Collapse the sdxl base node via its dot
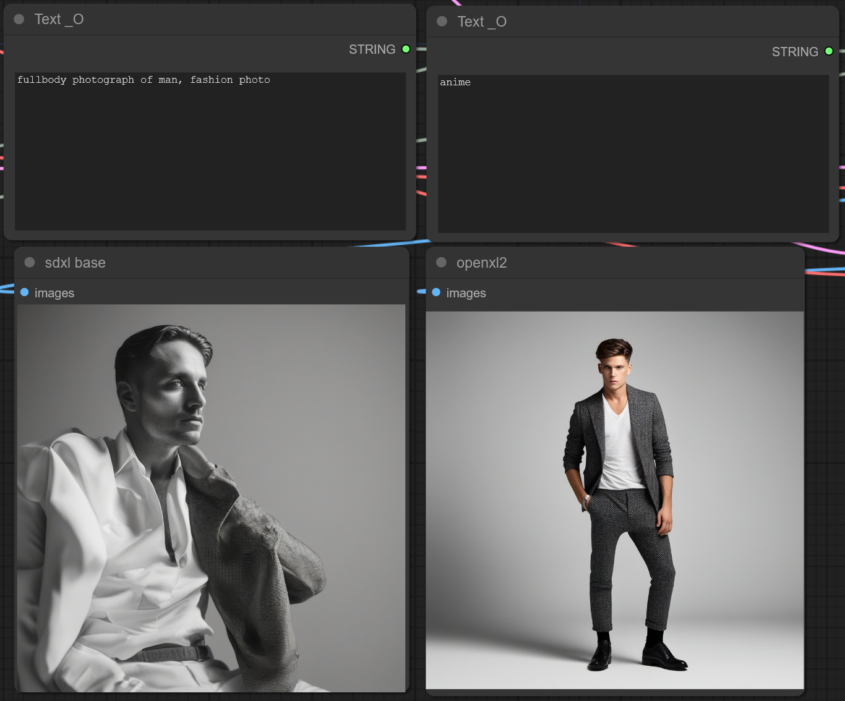Image resolution: width=845 pixels, height=701 pixels. pos(30,263)
